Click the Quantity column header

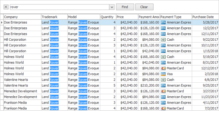(x=108, y=17)
